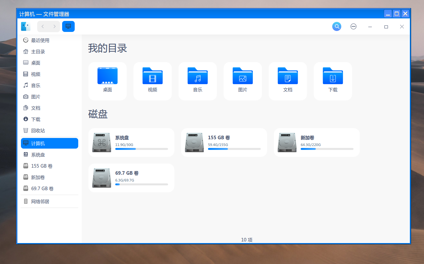Select 69.7 GB 卷 in the sidebar
Screen dimensions: 424x264
[42, 189]
